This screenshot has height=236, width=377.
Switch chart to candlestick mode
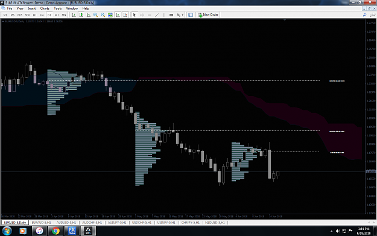pos(81,15)
